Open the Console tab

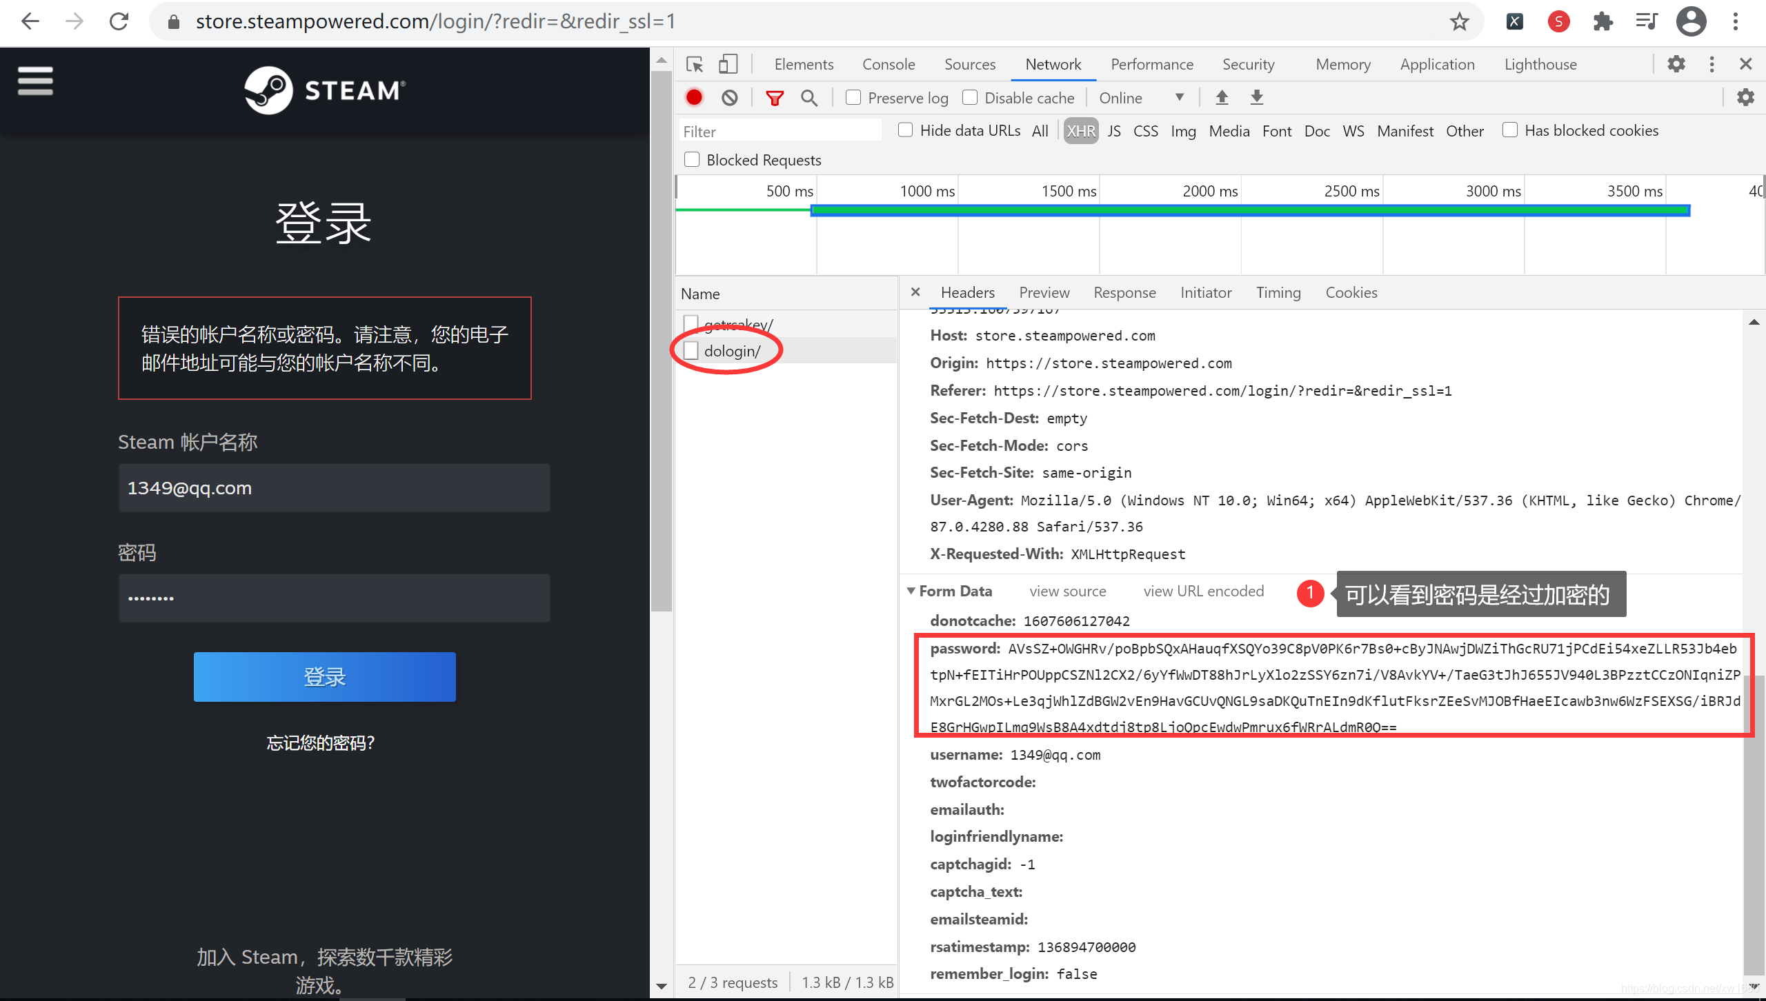889,64
